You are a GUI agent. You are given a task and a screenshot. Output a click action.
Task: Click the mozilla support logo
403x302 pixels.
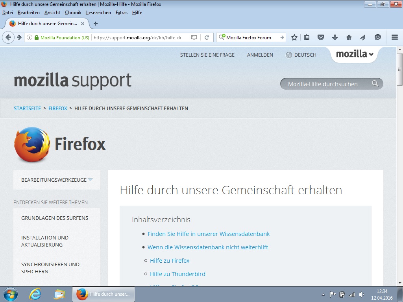(73, 80)
